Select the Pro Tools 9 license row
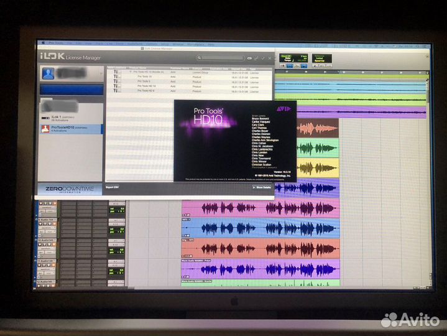Image resolution: width=447 pixels, height=336 pixels. click(190, 82)
